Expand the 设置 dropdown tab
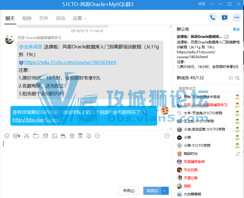This screenshot has height=198, width=244. coord(80,18)
